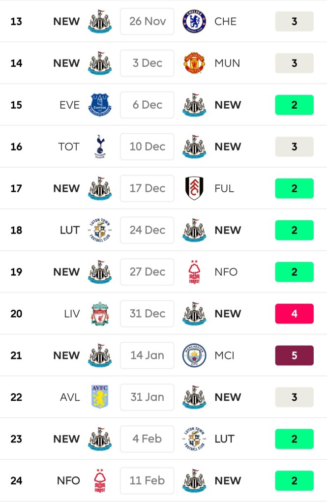Viewport: 327px width, 503px height.
Task: Tap the Tottenham Hotspur crest
Action: (100, 147)
